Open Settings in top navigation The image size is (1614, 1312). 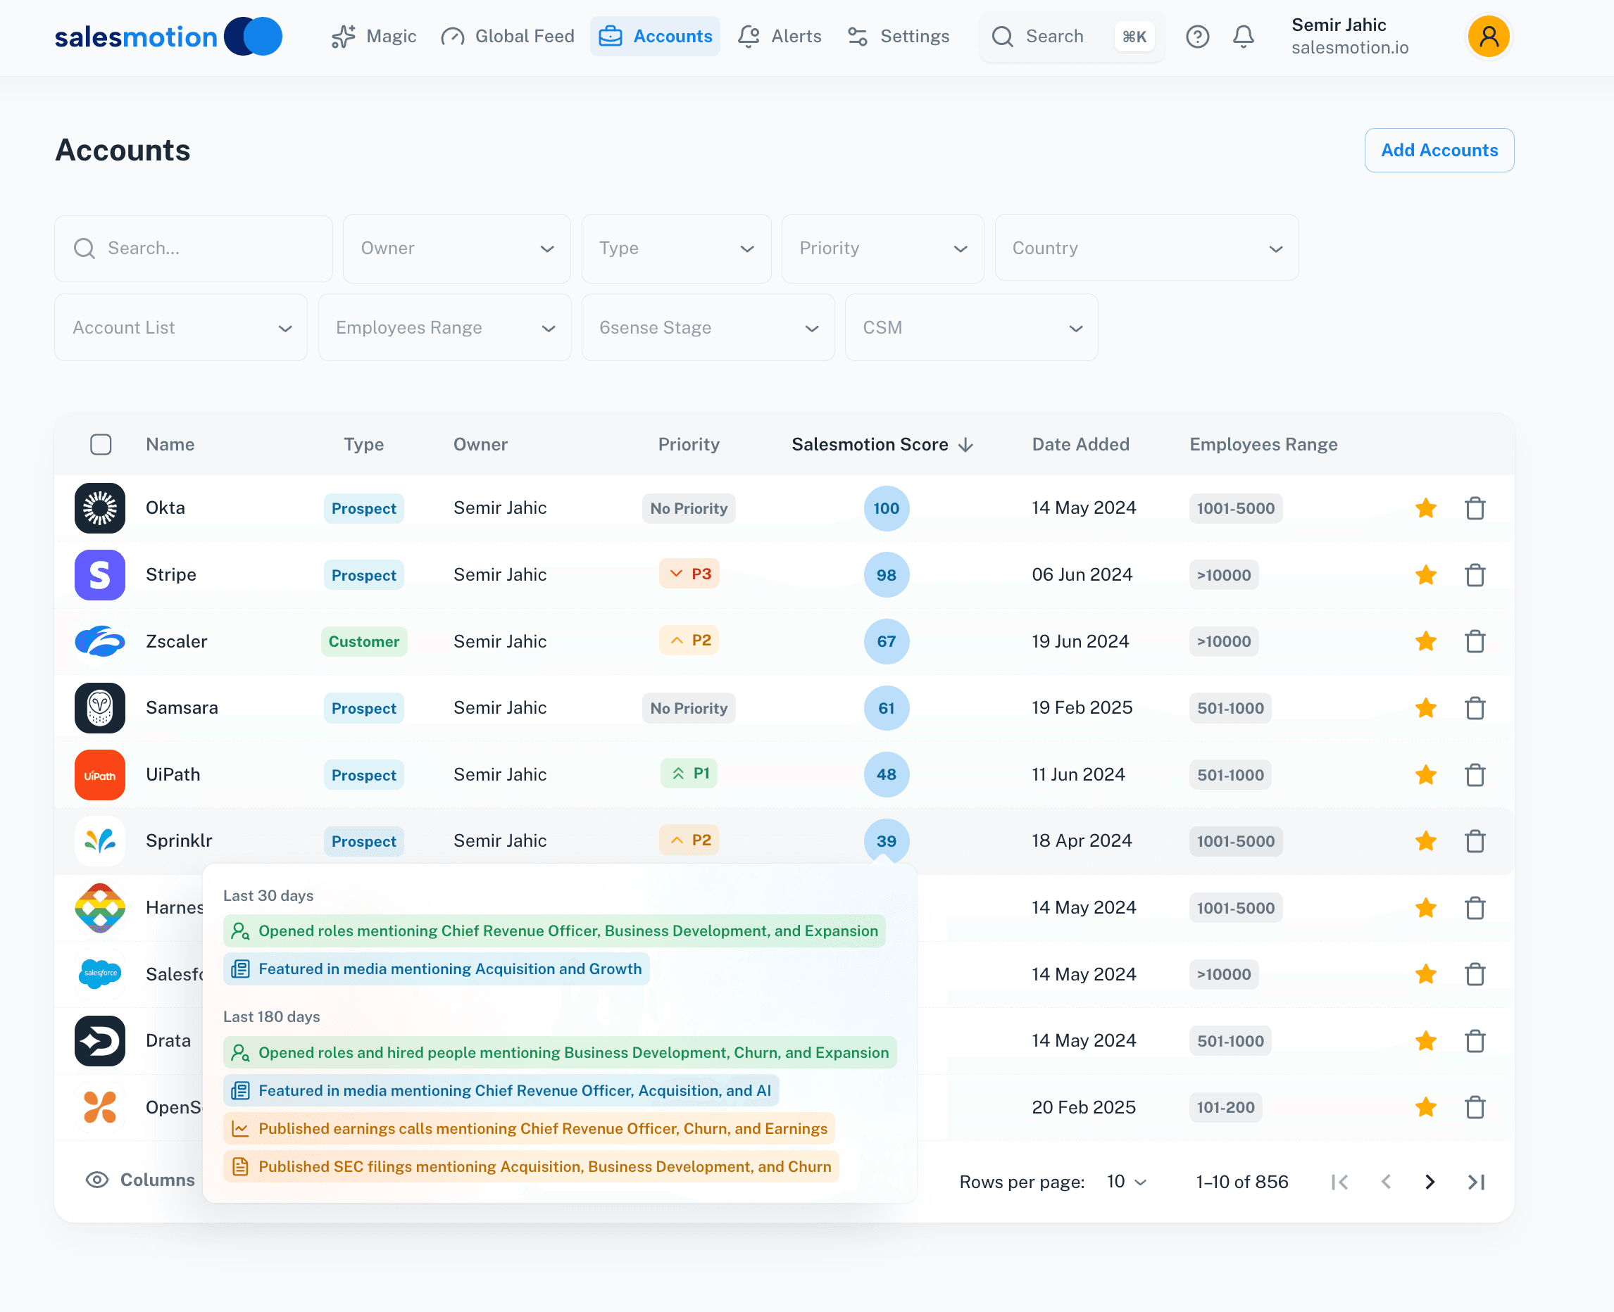pyautogui.click(x=898, y=37)
